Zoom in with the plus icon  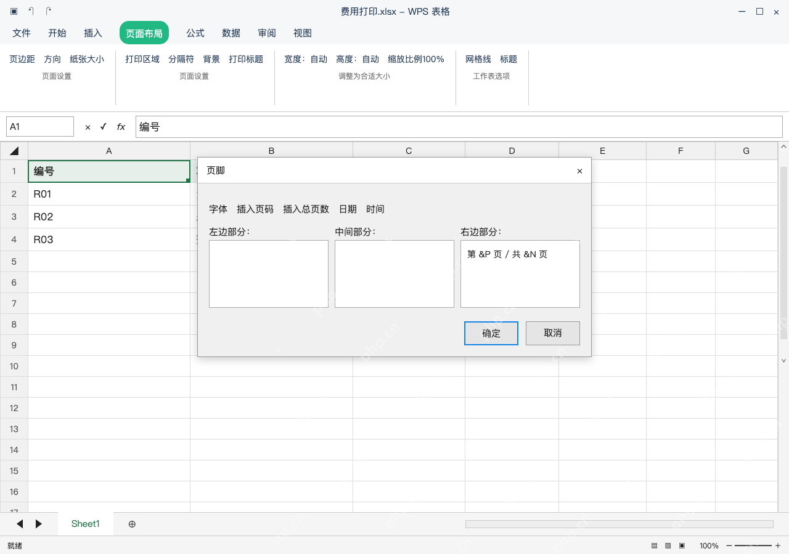click(x=778, y=545)
